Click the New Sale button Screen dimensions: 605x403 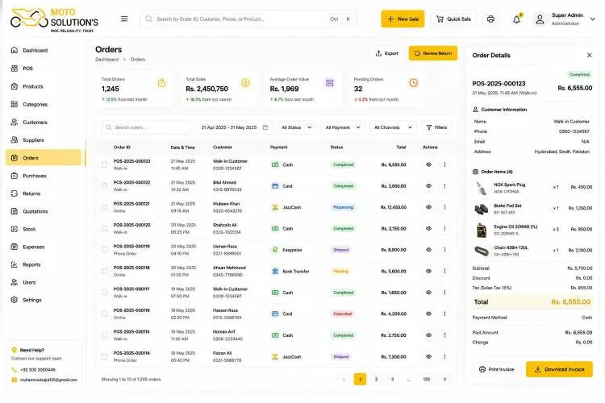click(x=403, y=19)
